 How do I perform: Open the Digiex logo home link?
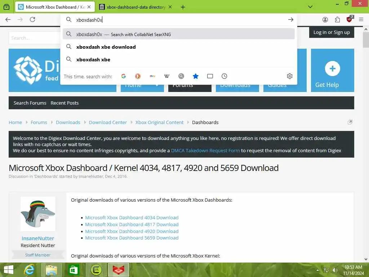35,70
